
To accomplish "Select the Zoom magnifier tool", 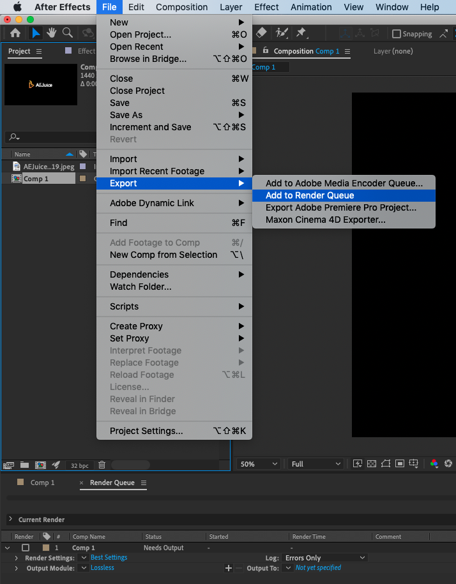I will pyautogui.click(x=67, y=33).
